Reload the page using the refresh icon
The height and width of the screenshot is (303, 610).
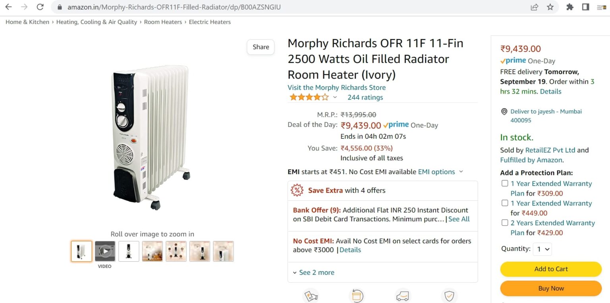pyautogui.click(x=40, y=7)
